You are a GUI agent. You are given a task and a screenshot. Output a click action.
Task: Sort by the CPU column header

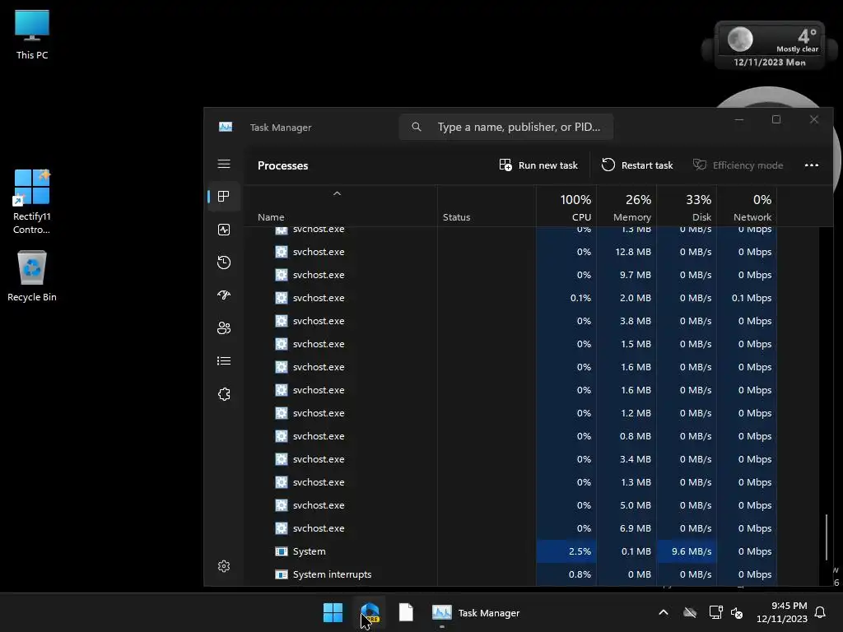click(566, 207)
